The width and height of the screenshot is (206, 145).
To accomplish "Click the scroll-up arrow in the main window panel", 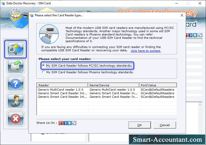I will pyautogui.click(x=200, y=104).
